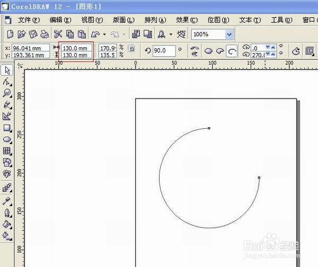Select the Ellipse tool in toolbox
Image resolution: width=318 pixels, height=267 pixels.
(x=7, y=139)
